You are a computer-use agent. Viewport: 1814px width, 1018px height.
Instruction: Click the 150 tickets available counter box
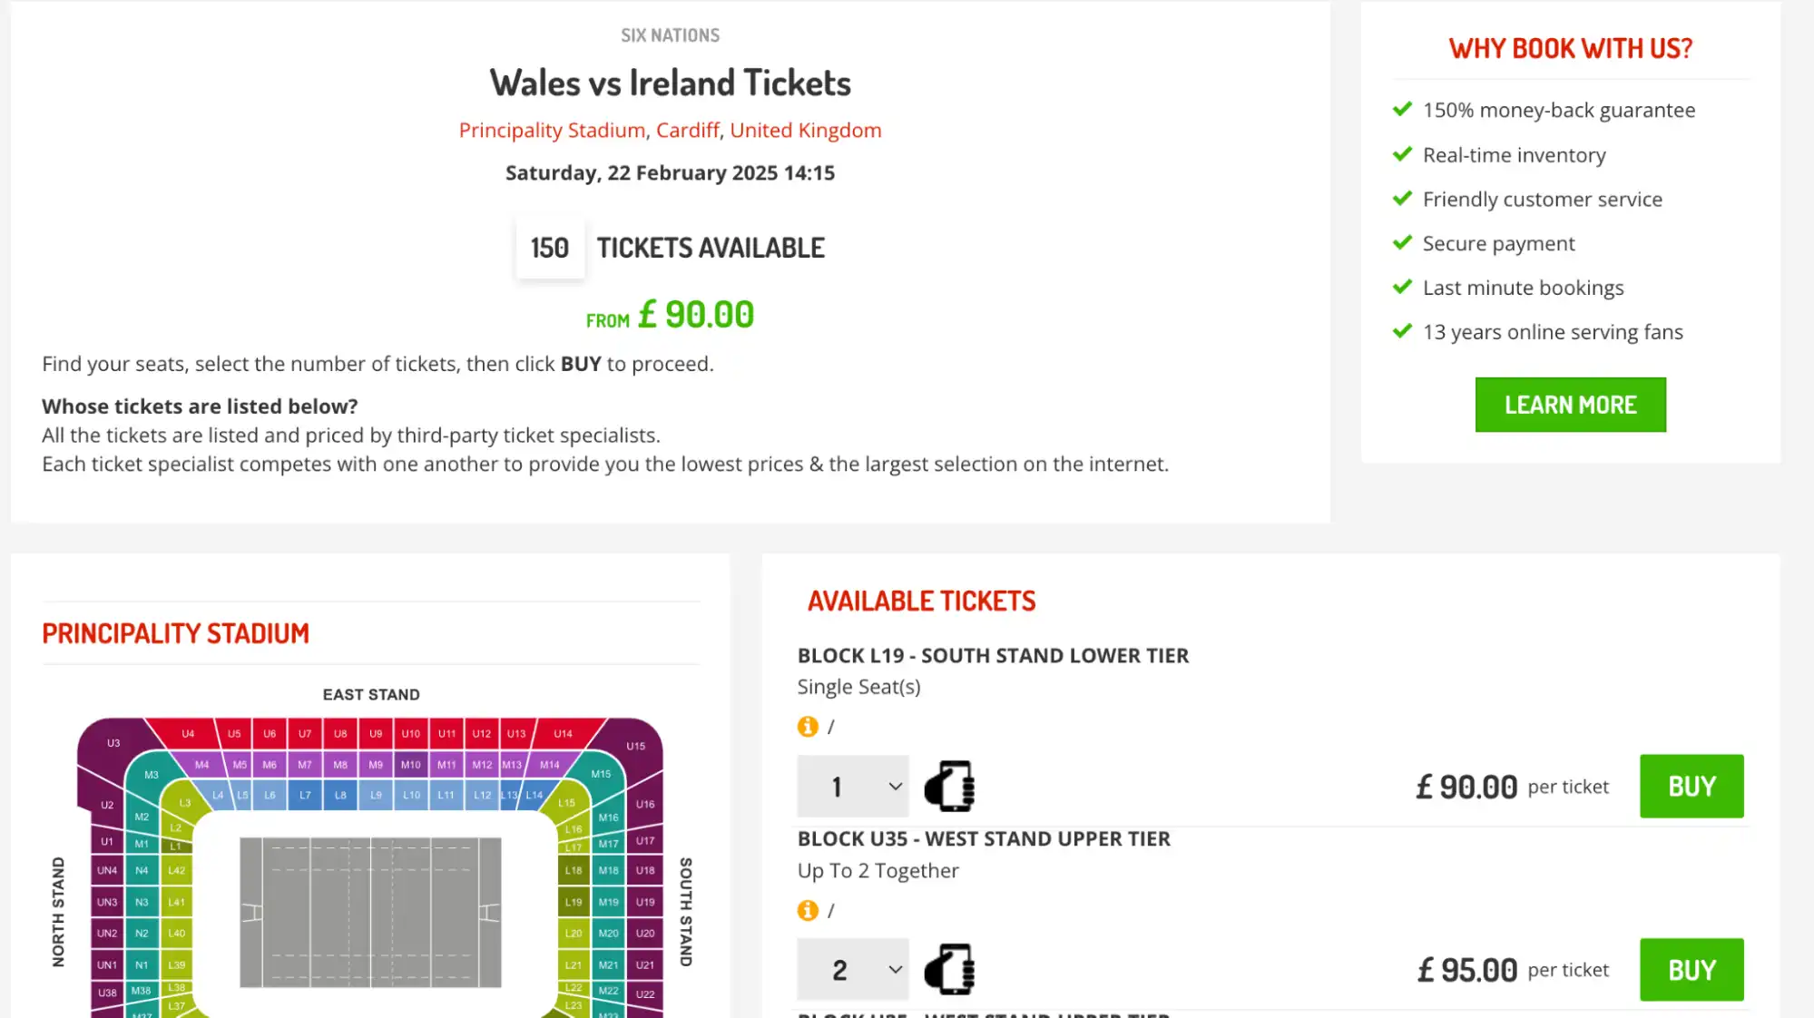pos(550,248)
